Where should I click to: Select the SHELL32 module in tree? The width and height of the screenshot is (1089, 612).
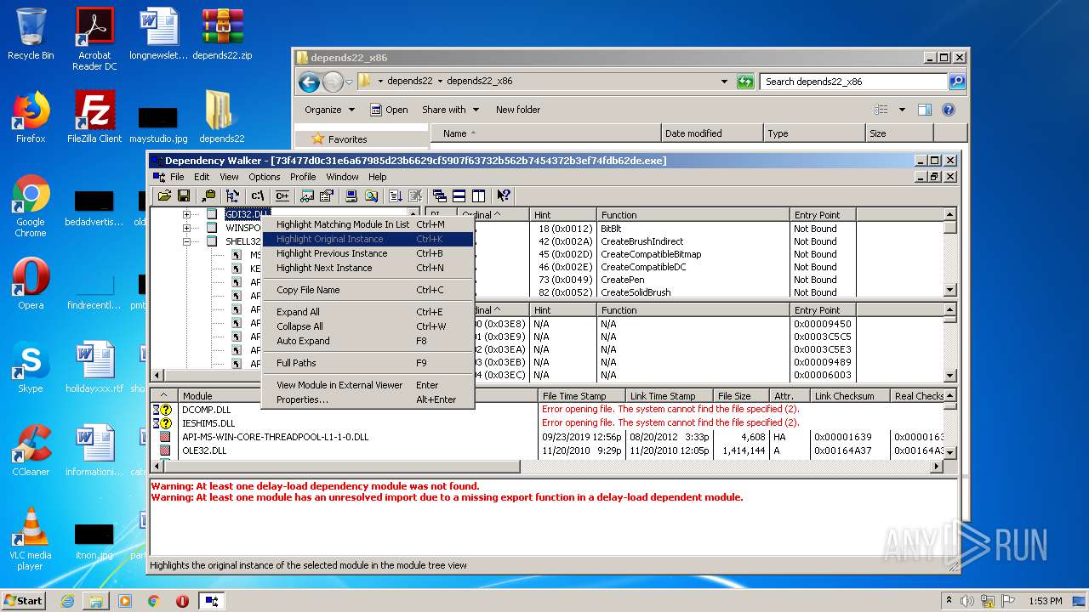(242, 241)
